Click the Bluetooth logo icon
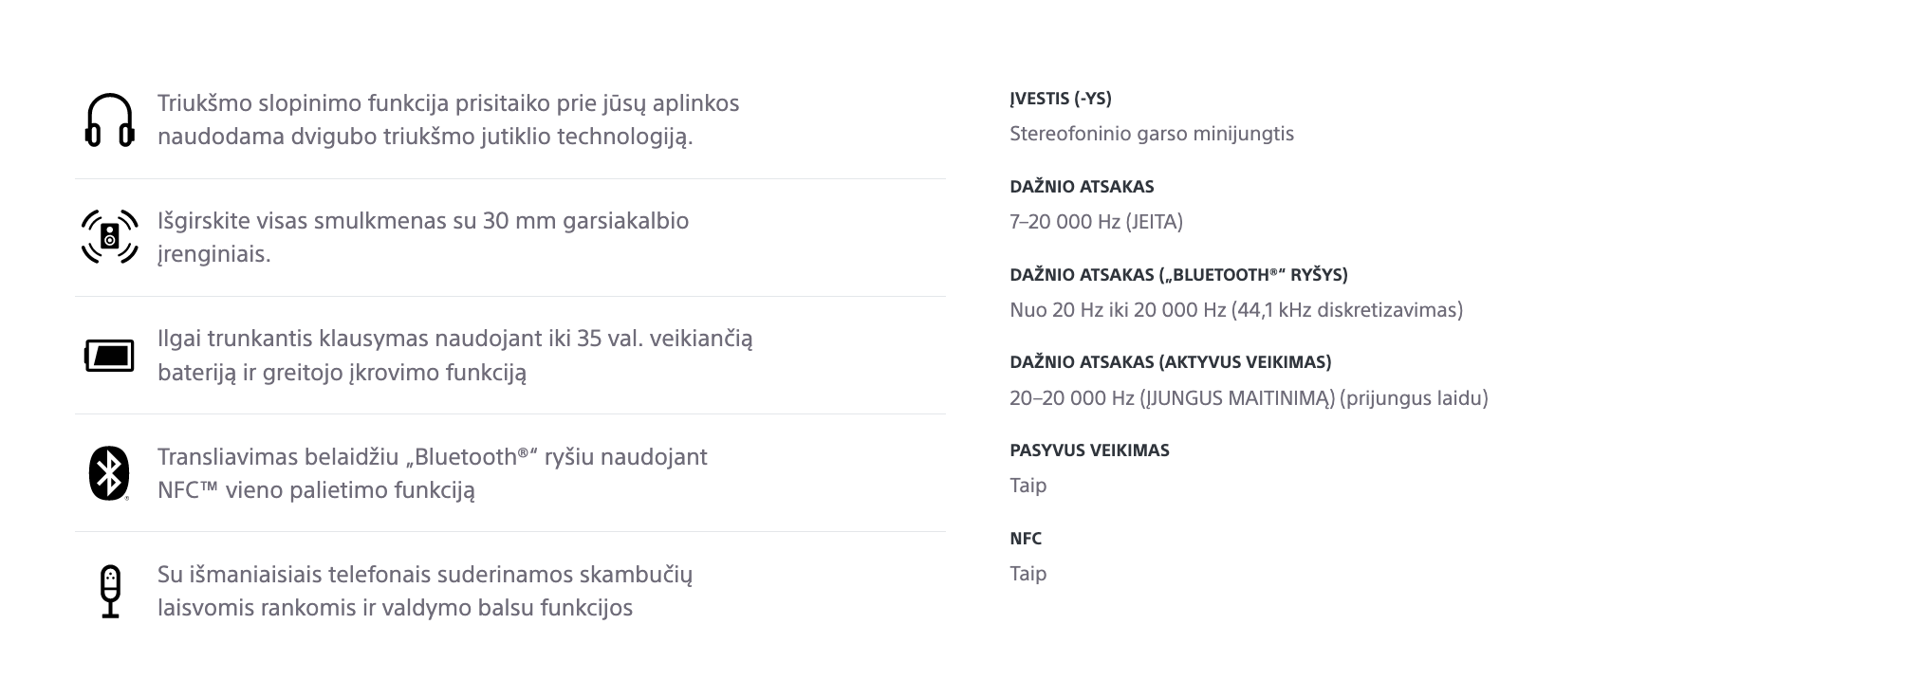The image size is (1907, 698). click(109, 472)
